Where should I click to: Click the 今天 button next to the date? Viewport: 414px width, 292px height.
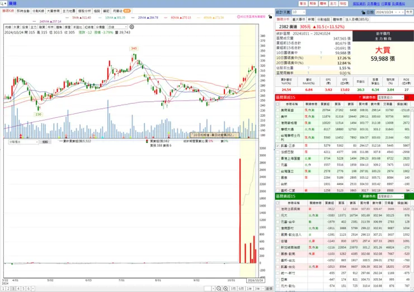(x=410, y=12)
